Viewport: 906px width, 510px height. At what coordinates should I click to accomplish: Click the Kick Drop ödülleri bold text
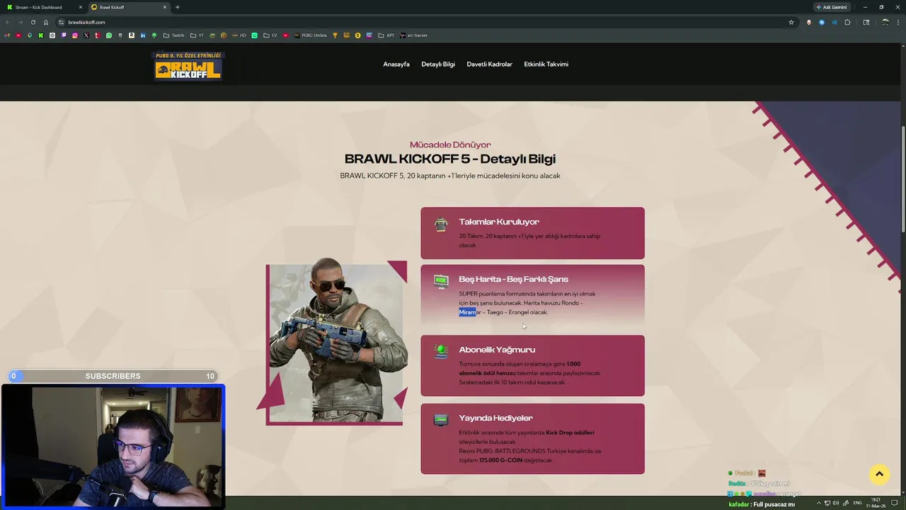tap(570, 433)
